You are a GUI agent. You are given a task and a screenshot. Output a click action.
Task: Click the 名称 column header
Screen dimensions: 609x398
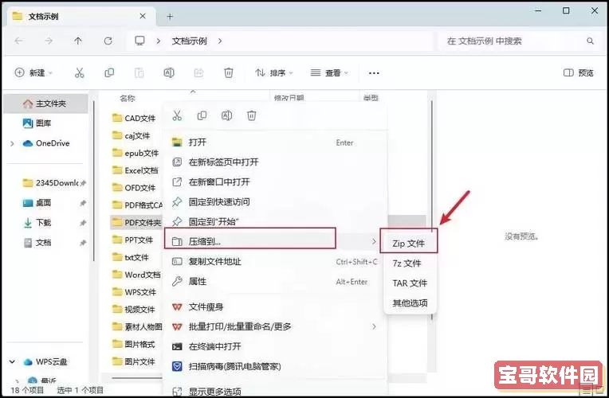tap(128, 98)
